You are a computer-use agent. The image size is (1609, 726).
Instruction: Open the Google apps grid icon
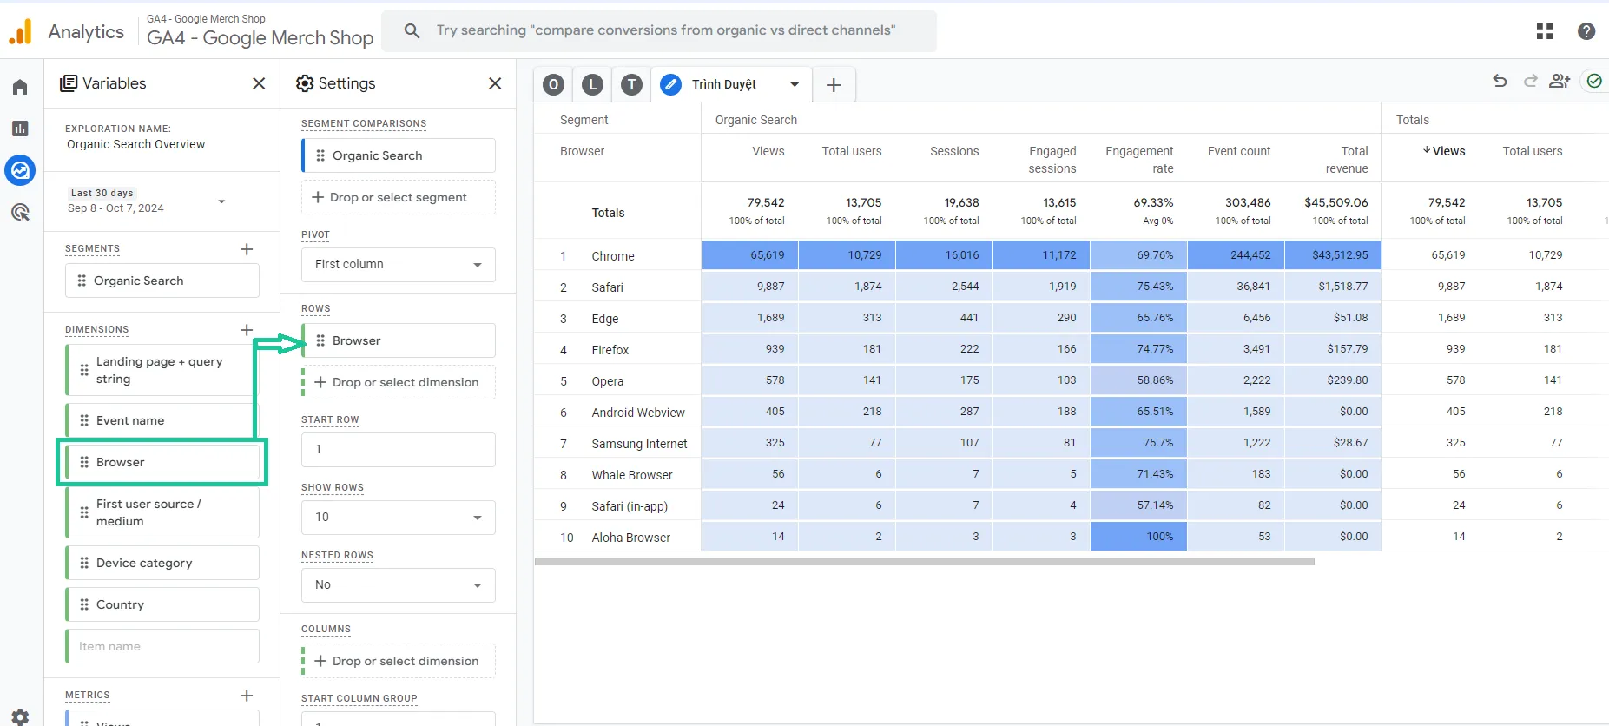1545,31
